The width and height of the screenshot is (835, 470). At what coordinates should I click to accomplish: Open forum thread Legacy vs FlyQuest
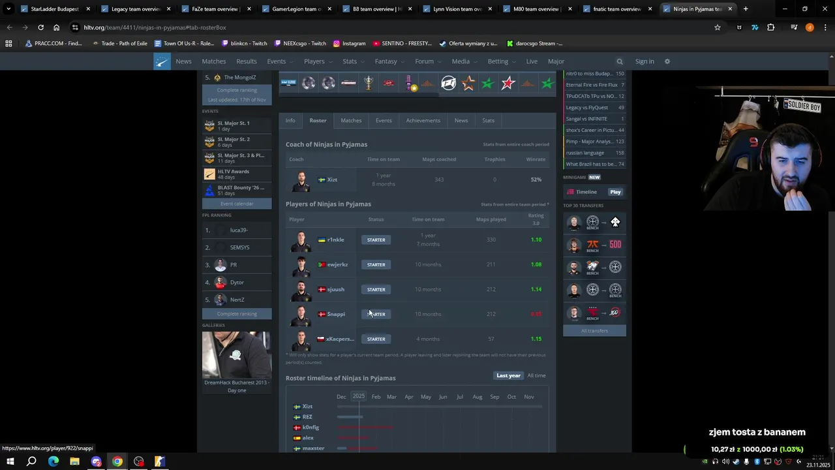pos(594,108)
